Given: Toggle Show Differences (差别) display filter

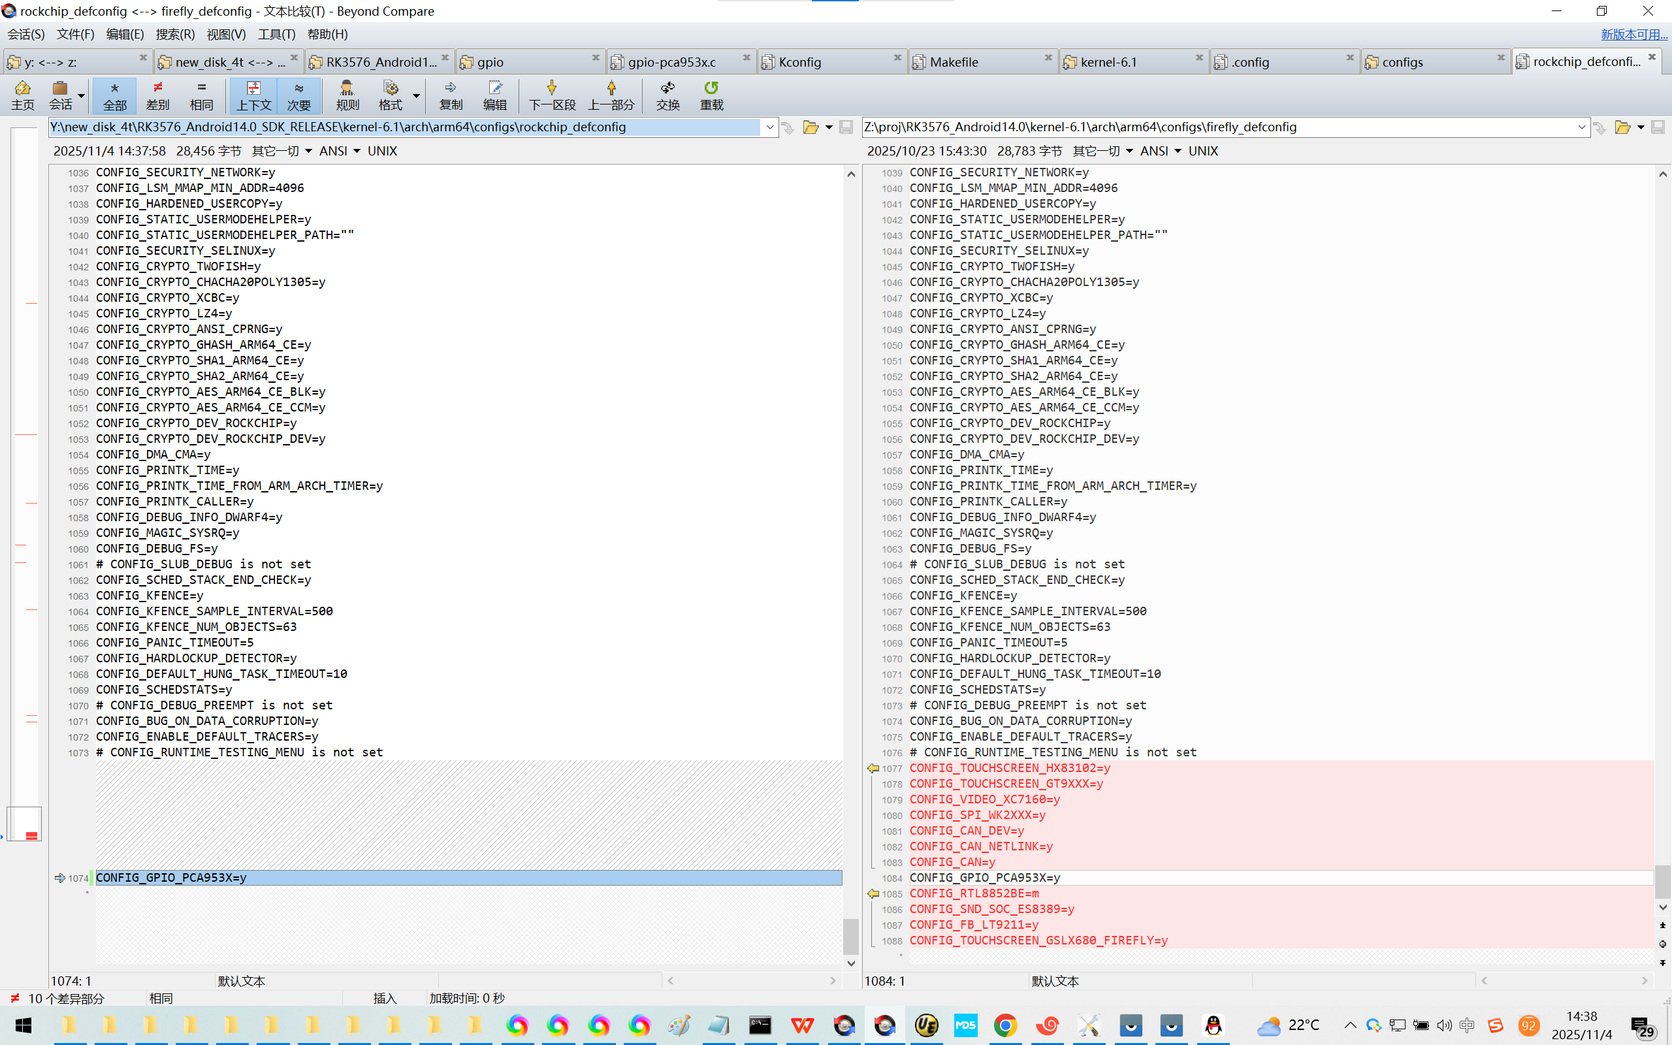Looking at the screenshot, I should tap(157, 95).
